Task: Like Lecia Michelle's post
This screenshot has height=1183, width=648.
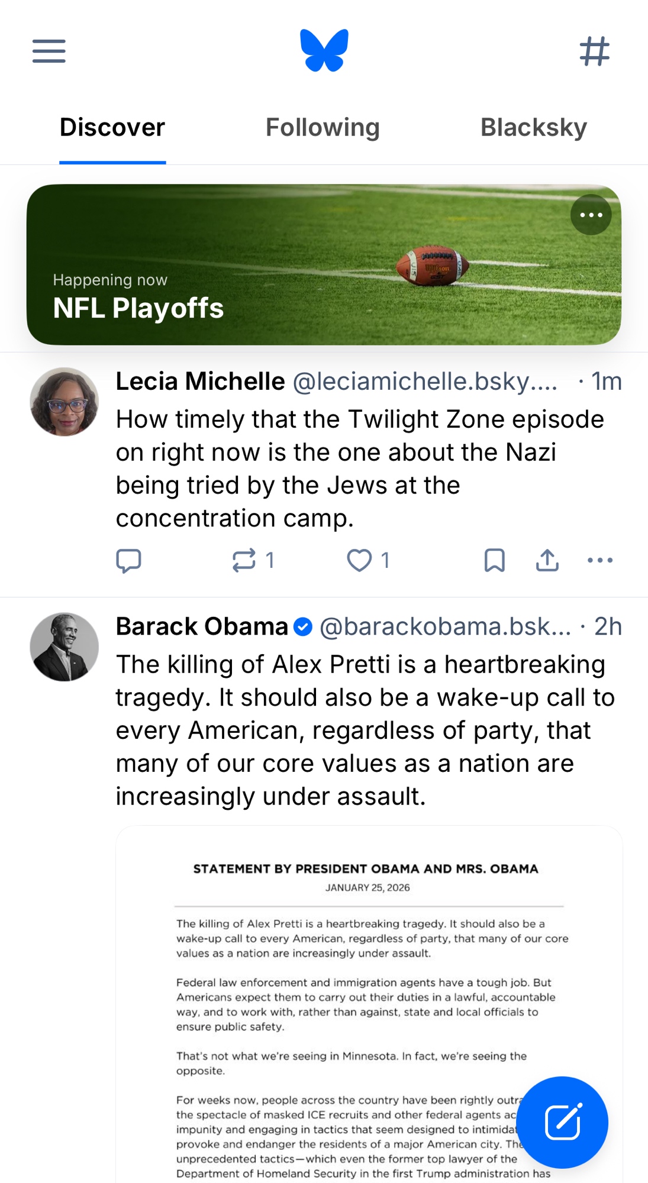Action: click(359, 560)
